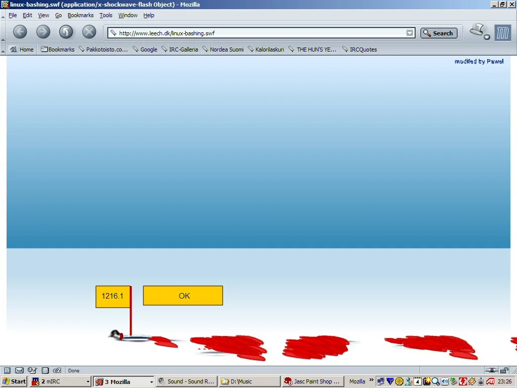
Task: Open Mail from the status bar envelope icon
Action: [19, 370]
